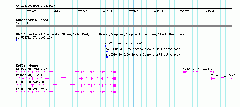Click the 30630k ruler tick label

108,11
